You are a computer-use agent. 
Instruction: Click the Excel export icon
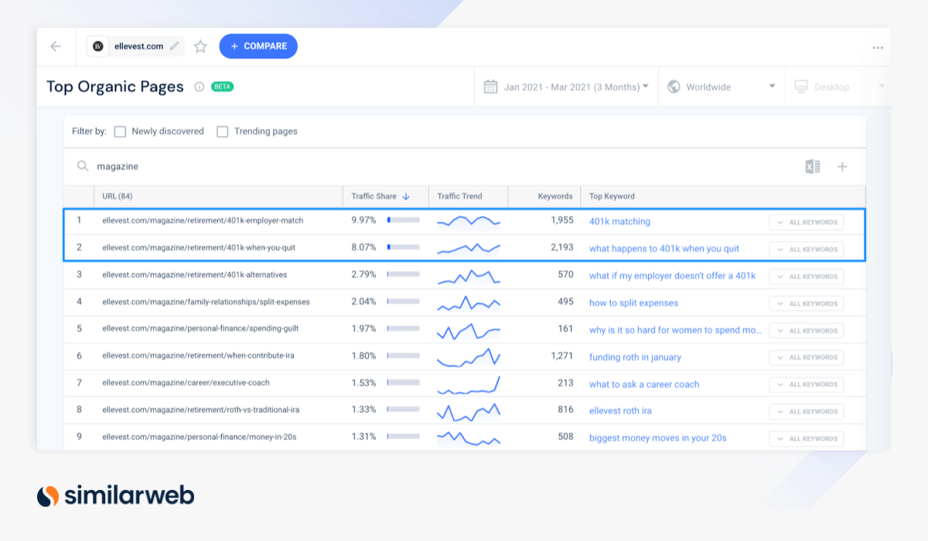click(813, 166)
